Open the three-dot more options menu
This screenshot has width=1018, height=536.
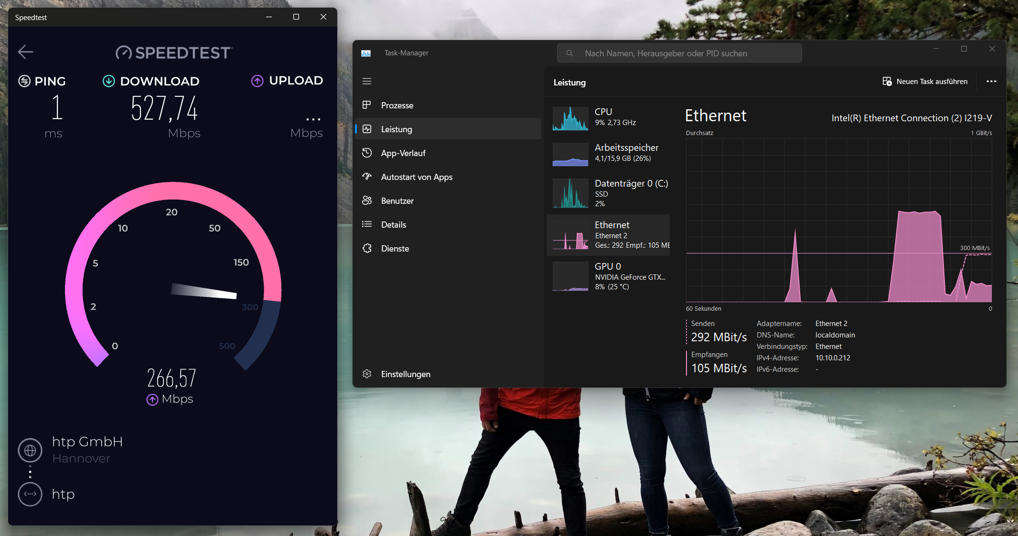click(991, 82)
